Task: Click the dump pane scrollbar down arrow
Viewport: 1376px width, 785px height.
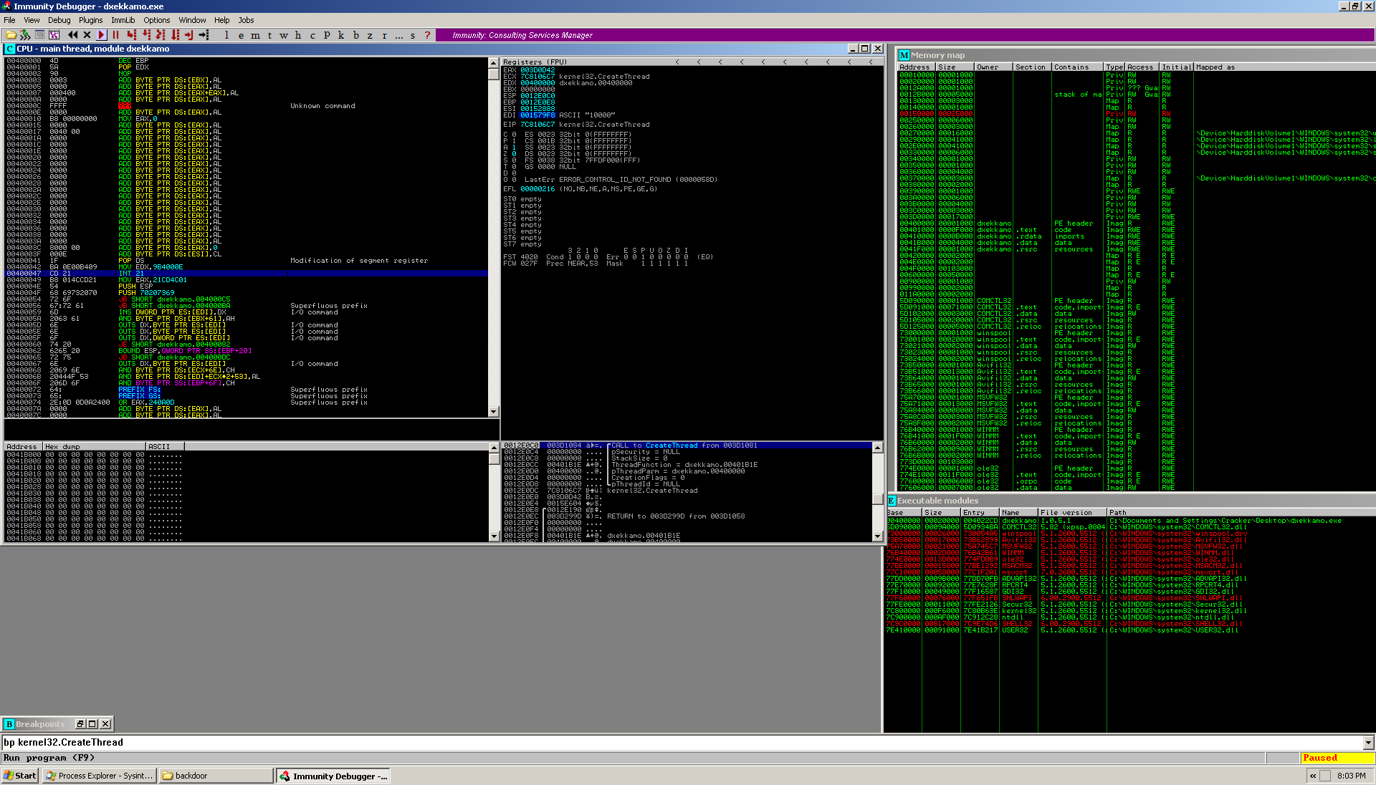Action: pyautogui.click(x=493, y=536)
